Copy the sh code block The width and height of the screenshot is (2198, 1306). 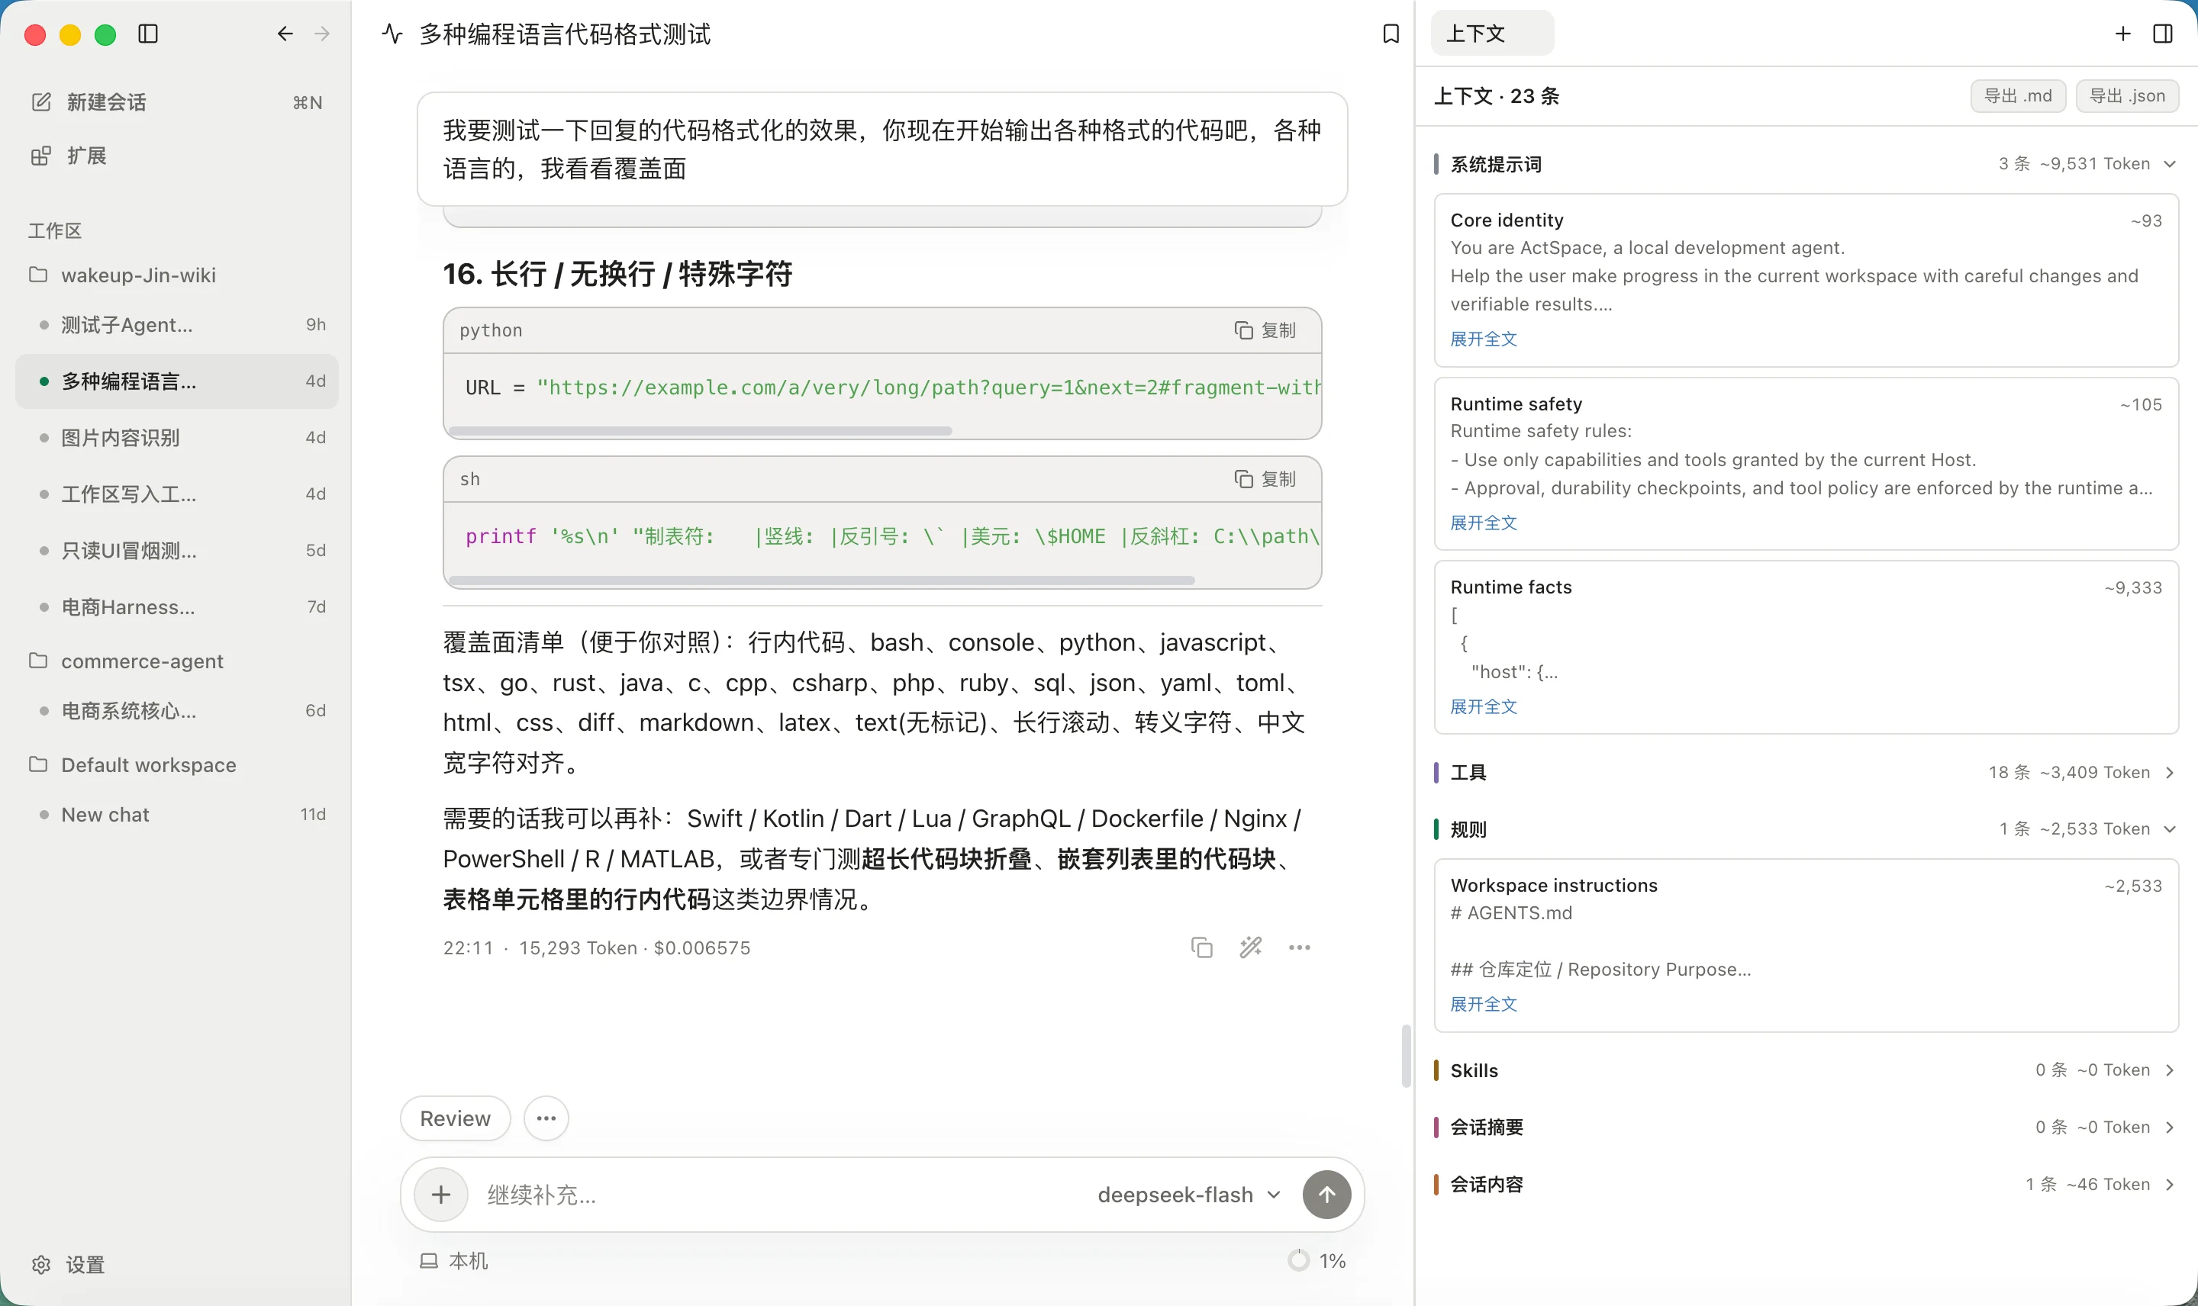[1265, 479]
